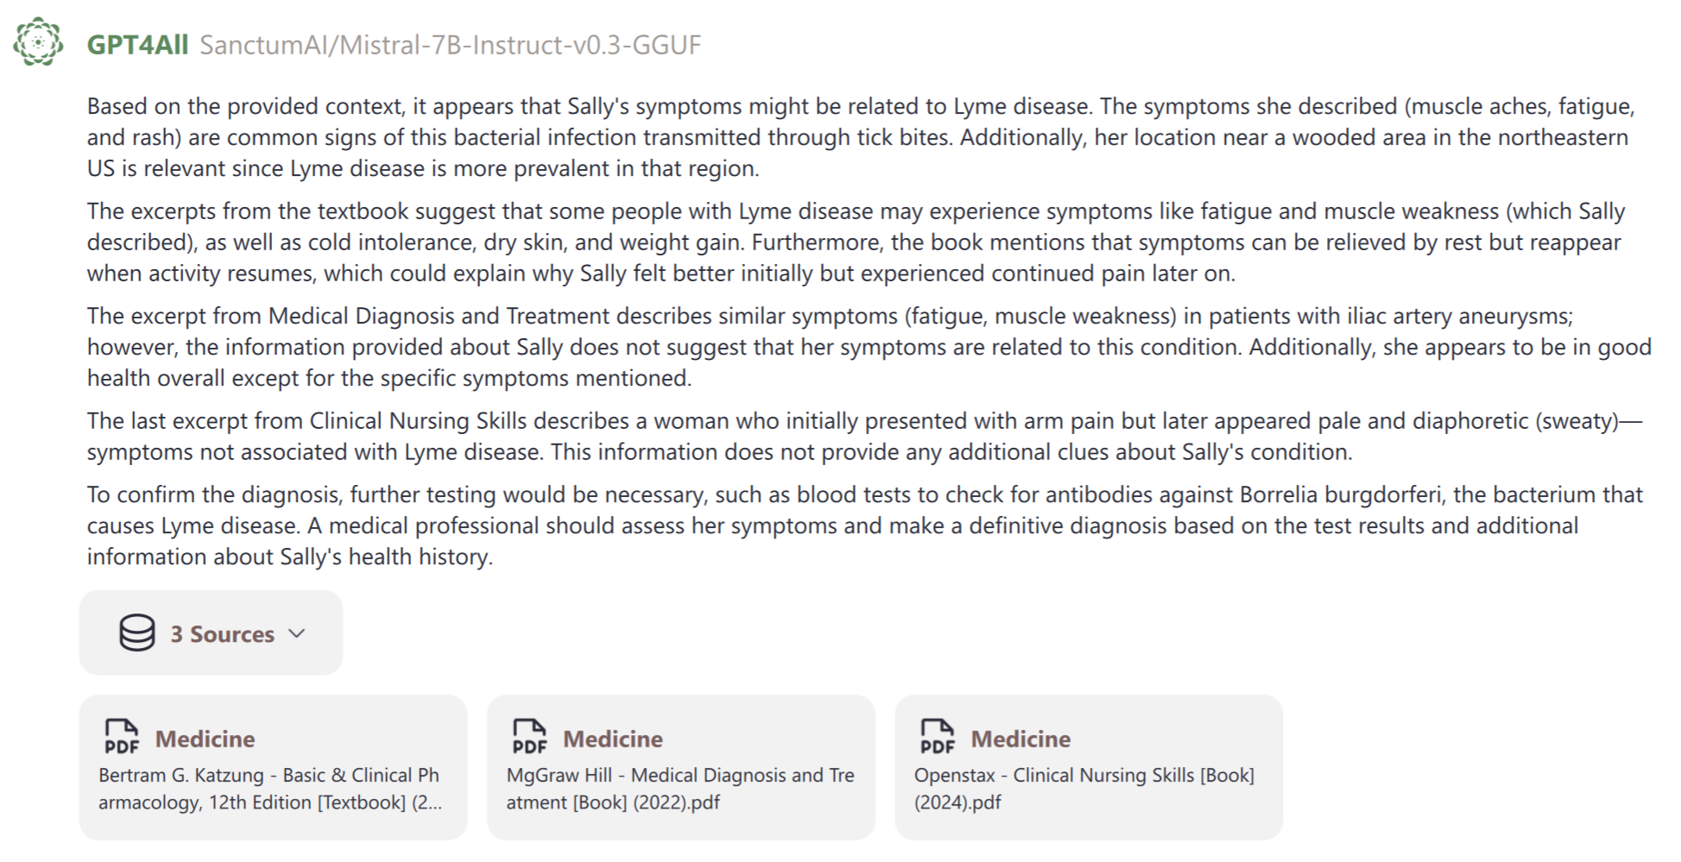Click the Medicine heading on first source card

coord(205,739)
